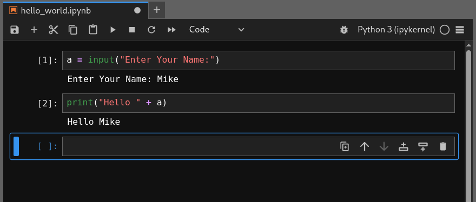Delete the active cell with the trash icon
476x202 pixels.
[443, 146]
